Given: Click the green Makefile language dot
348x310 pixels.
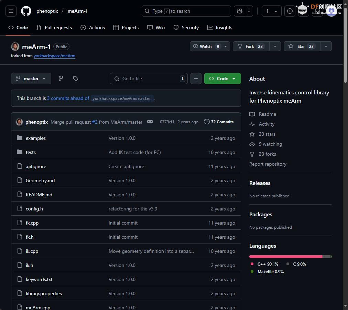Looking at the screenshot, I should pyautogui.click(x=252, y=271).
